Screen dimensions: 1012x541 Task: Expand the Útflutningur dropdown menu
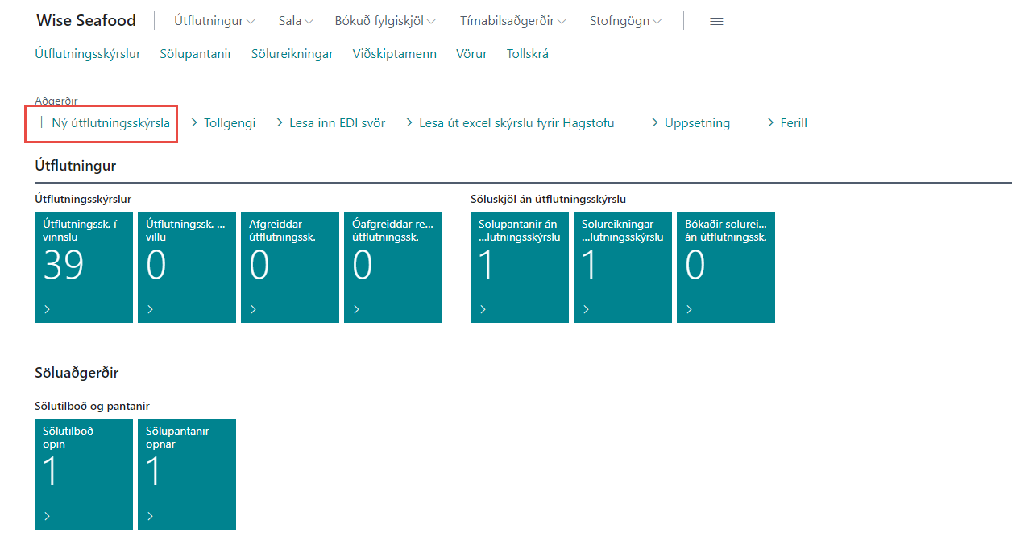214,21
